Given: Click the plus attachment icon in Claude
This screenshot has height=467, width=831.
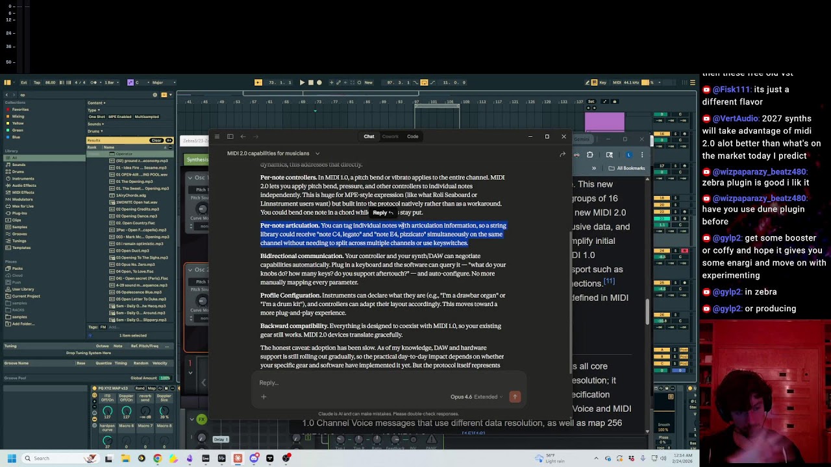Looking at the screenshot, I should click(x=264, y=397).
